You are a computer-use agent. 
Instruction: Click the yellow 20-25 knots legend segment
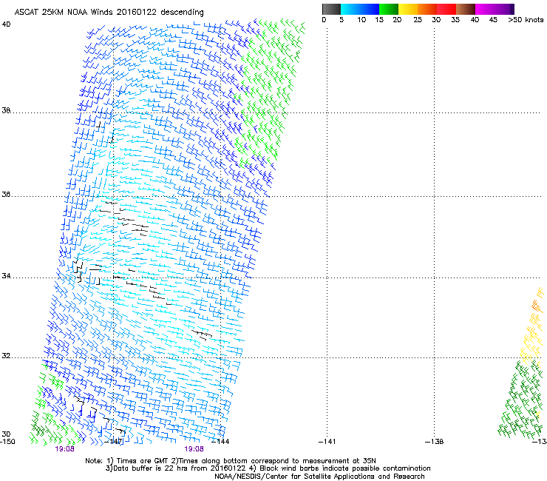tap(408, 9)
